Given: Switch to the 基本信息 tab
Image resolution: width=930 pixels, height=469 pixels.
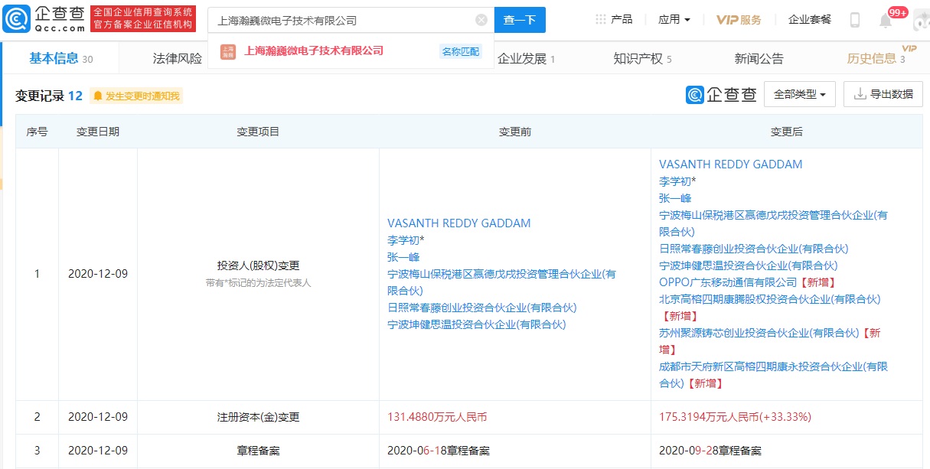Looking at the screenshot, I should pos(54,58).
